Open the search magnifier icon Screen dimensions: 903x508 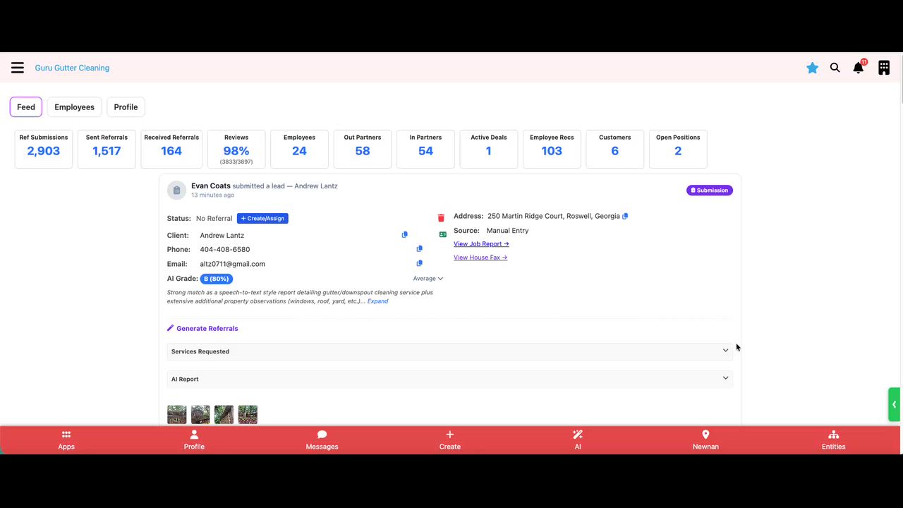click(835, 68)
